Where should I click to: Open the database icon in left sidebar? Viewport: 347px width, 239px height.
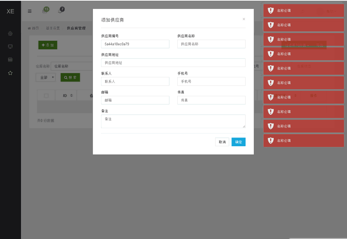[10, 60]
